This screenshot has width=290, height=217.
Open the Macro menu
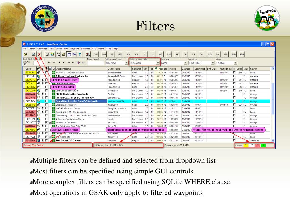coord(101,49)
